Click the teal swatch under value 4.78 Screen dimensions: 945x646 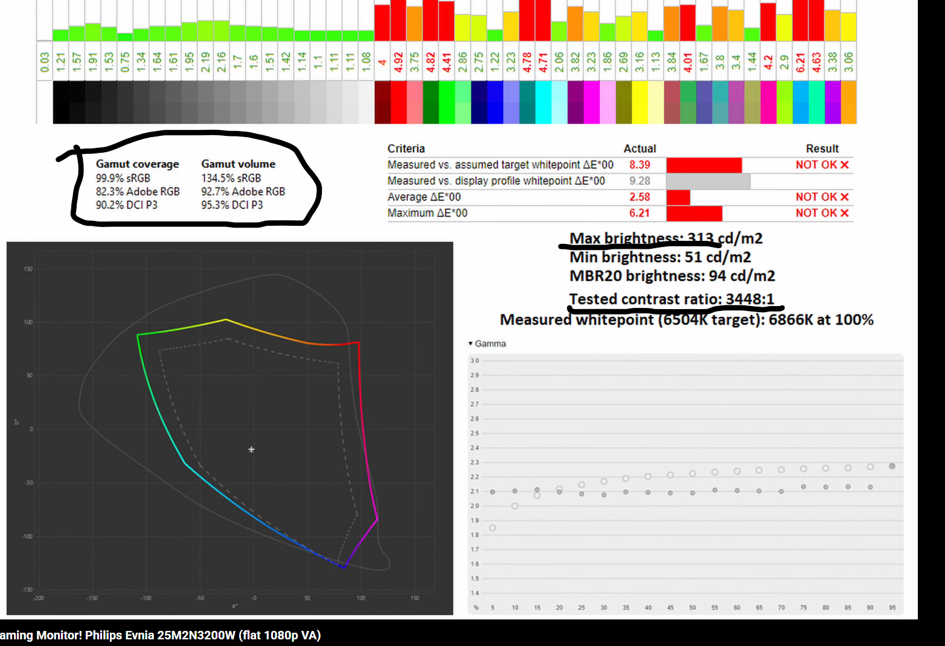point(527,103)
